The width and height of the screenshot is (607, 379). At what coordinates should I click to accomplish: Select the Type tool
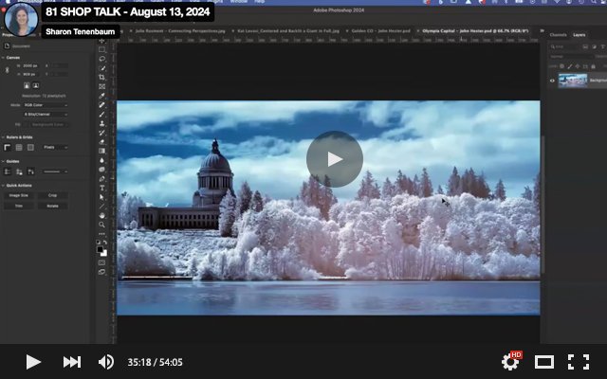click(101, 188)
